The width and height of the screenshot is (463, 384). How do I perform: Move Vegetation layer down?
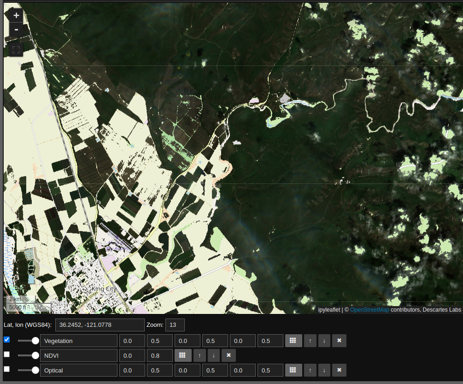coord(324,341)
